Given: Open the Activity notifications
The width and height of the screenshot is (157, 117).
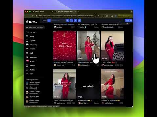Looking at the screenshot, I should tap(31, 61).
